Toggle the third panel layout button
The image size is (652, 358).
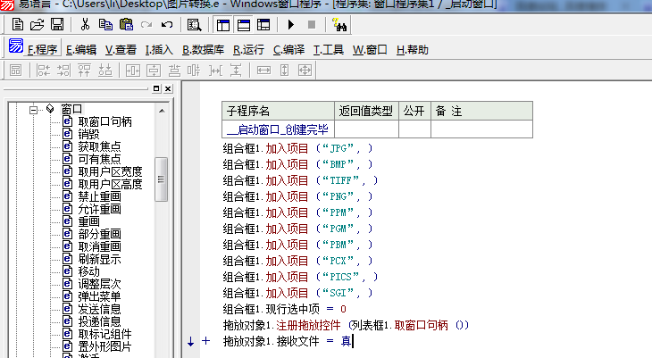[x=261, y=24]
